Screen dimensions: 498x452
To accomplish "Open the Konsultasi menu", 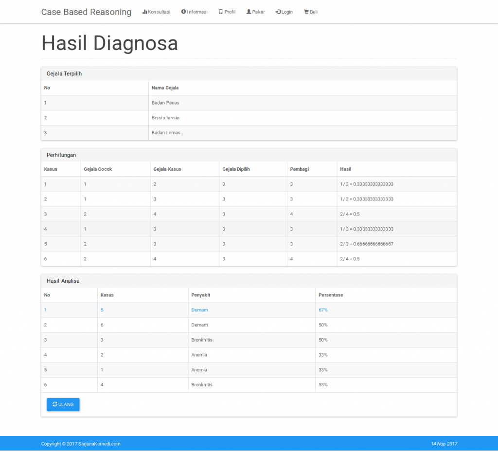I will 156,12.
